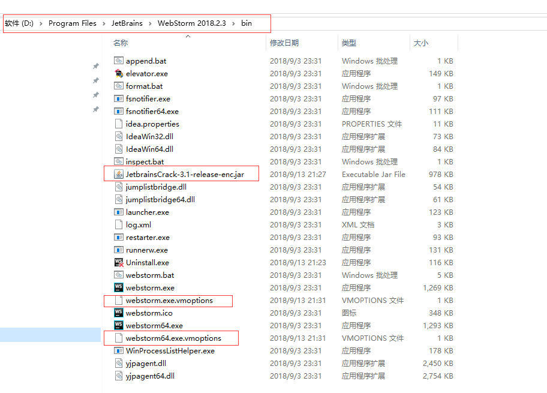Click the webstorm.exe.vmoptions file icon
This screenshot has height=393, width=547.
pyautogui.click(x=119, y=300)
